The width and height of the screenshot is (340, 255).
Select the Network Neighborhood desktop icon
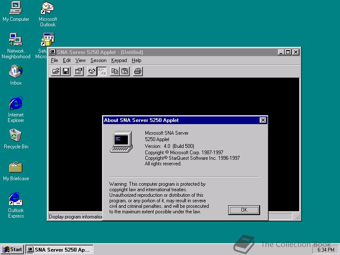(x=16, y=46)
